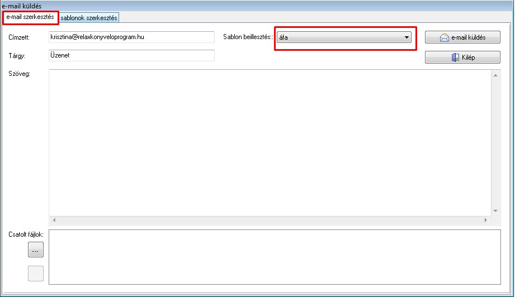
Task: Switch to the e-mail szerkesztés tab
Action: tap(30, 17)
